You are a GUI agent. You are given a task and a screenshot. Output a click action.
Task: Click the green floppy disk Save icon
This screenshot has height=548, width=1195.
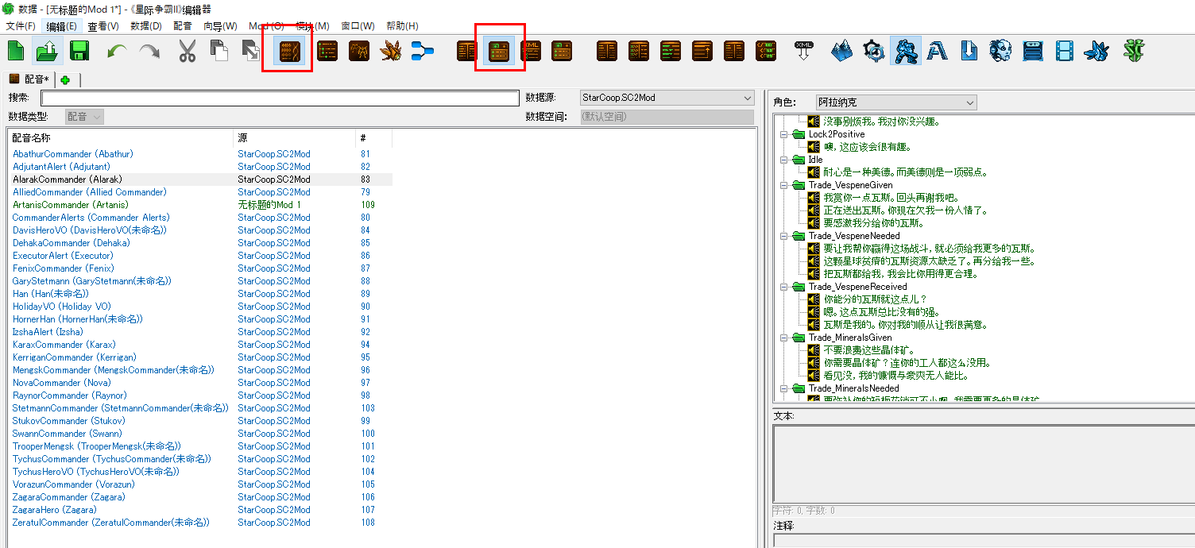tap(79, 52)
